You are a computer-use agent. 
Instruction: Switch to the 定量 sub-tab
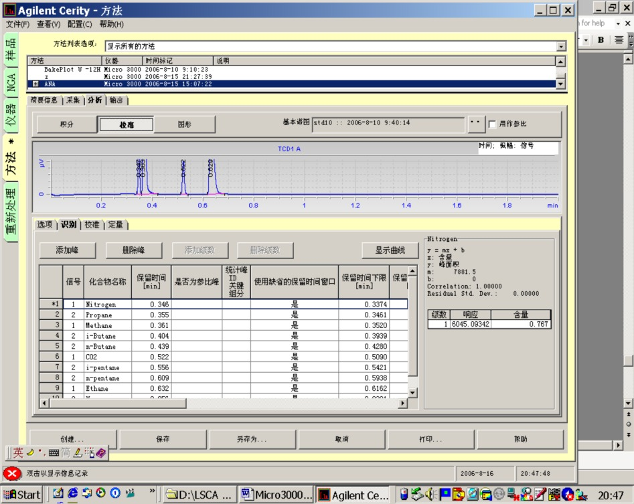click(x=116, y=224)
